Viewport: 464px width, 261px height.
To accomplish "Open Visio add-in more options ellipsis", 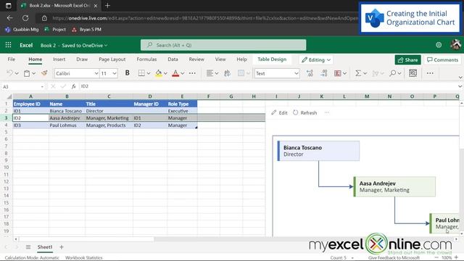I will click(327, 112).
